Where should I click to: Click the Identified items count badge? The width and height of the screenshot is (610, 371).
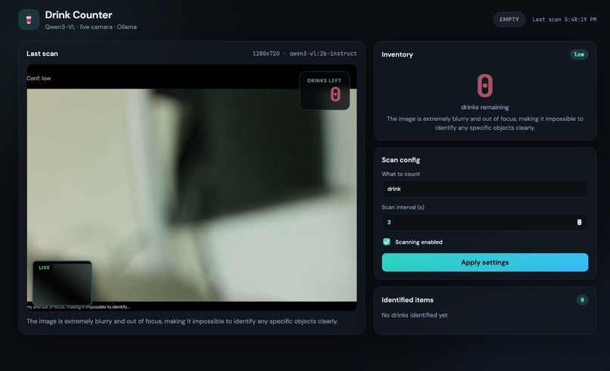point(582,300)
